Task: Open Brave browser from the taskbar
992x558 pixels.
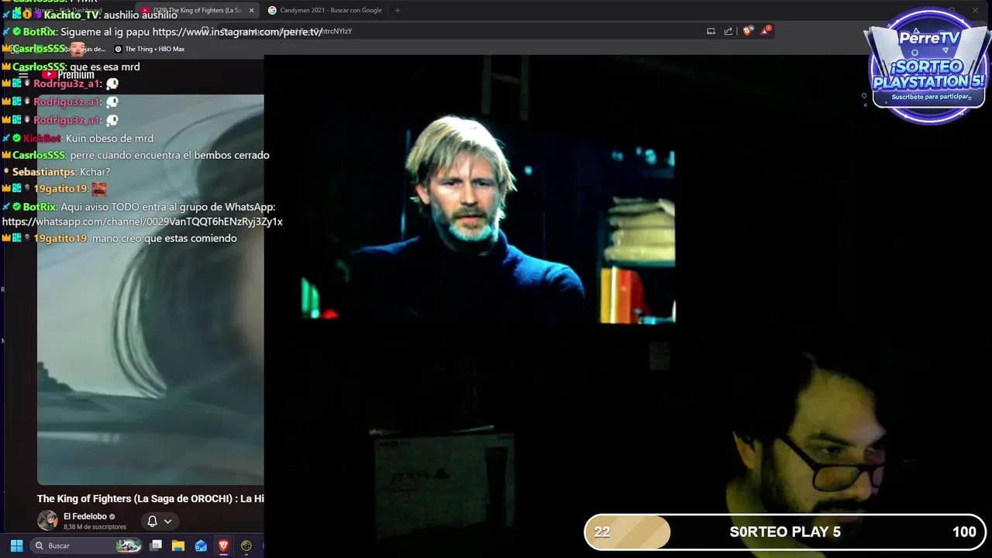Action: click(223, 546)
